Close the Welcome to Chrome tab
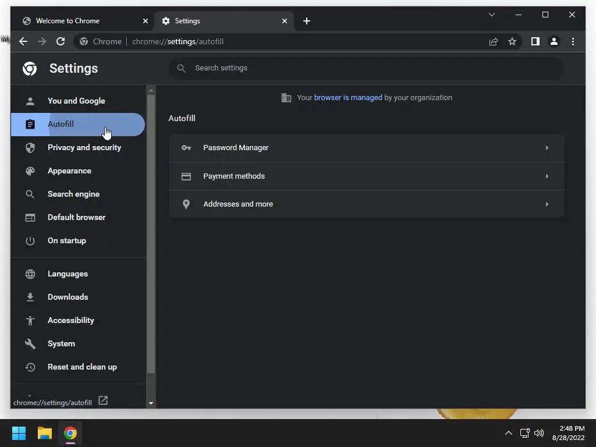Viewport: 596px width, 447px height. (x=145, y=21)
